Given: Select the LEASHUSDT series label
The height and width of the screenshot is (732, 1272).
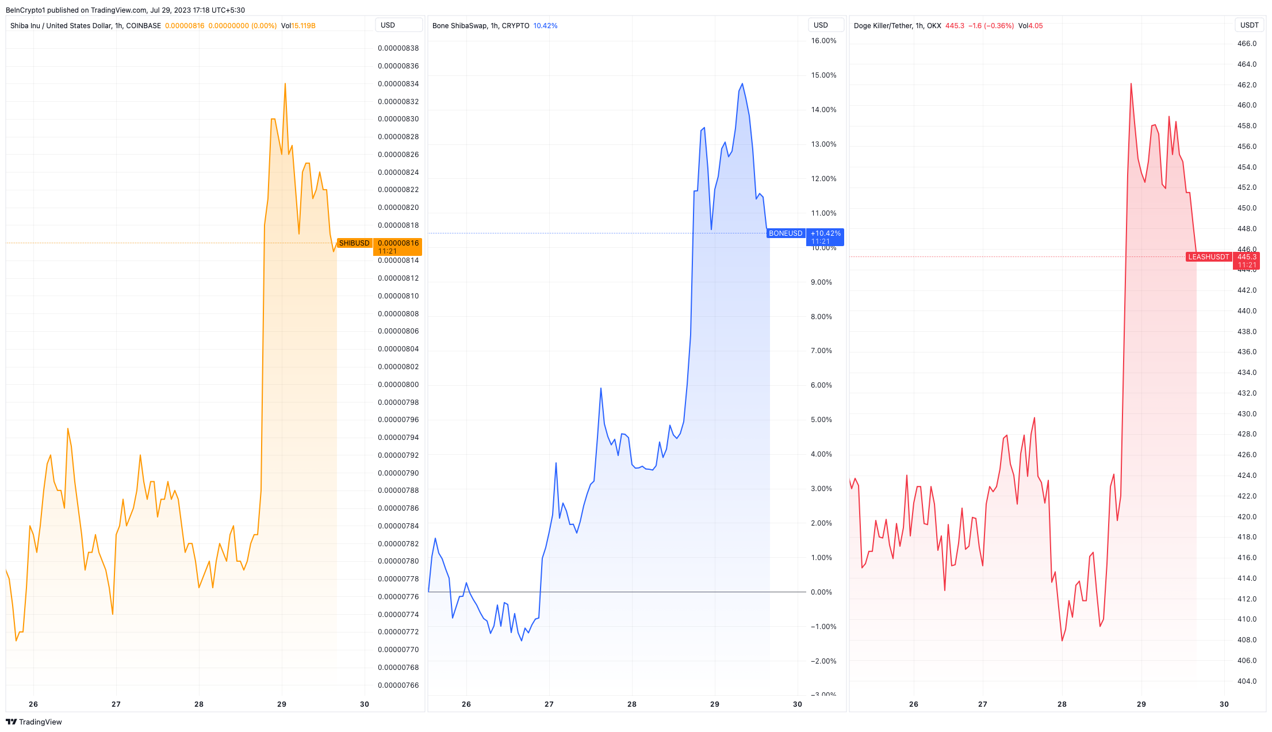Looking at the screenshot, I should (x=1208, y=257).
